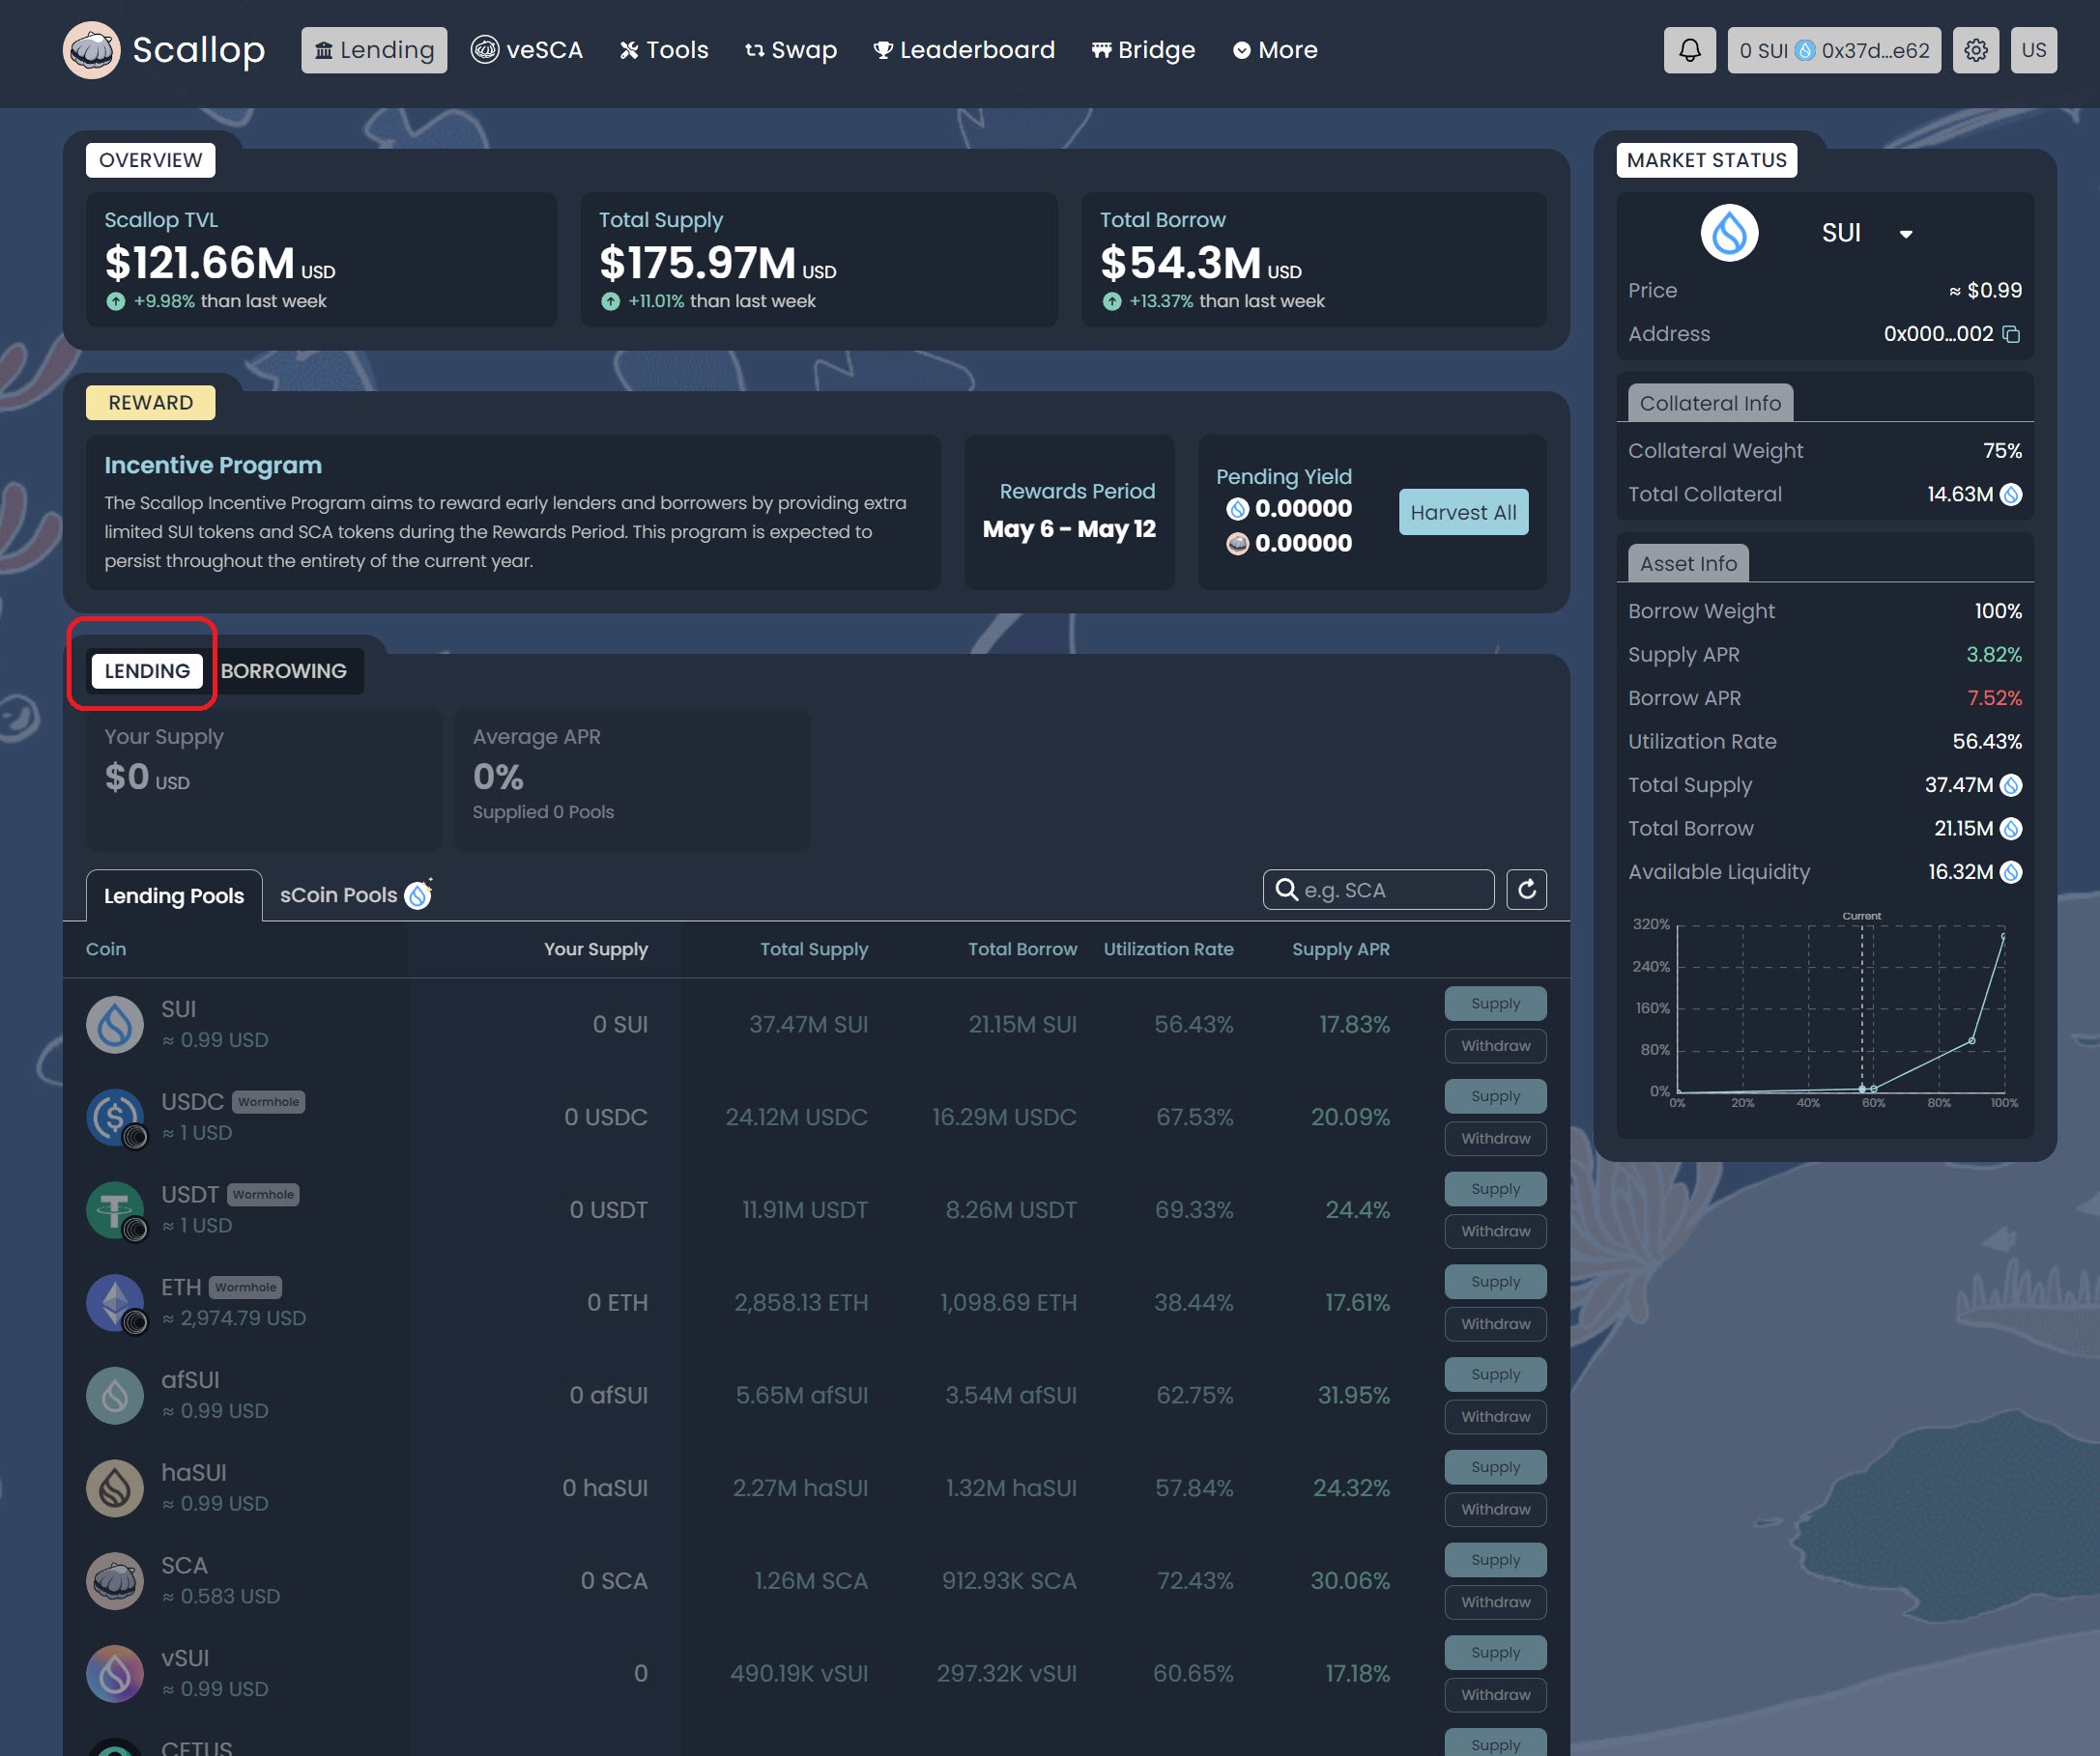Copy SUI address with copy icon

(x=2011, y=334)
